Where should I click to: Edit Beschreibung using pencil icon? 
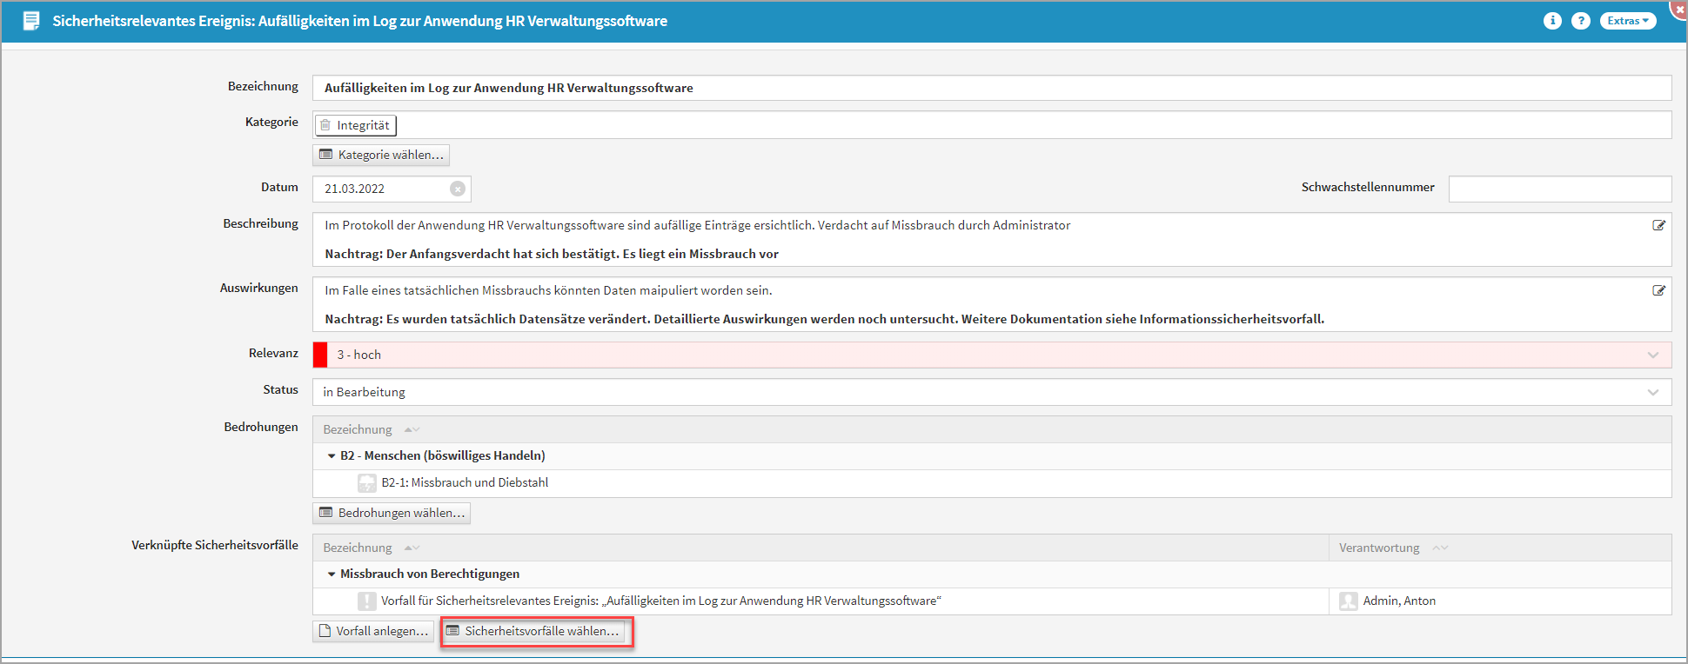[1658, 225]
